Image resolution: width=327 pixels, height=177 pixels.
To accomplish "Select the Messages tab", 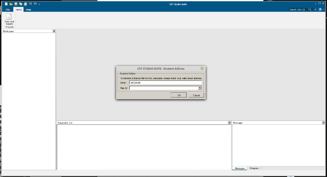I will pyautogui.click(x=239, y=168).
